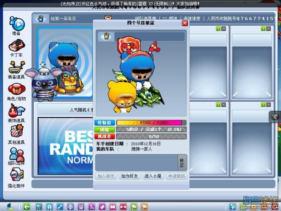
Task: Click the blue home icon in bottom toolbar
Action: tap(49, 207)
